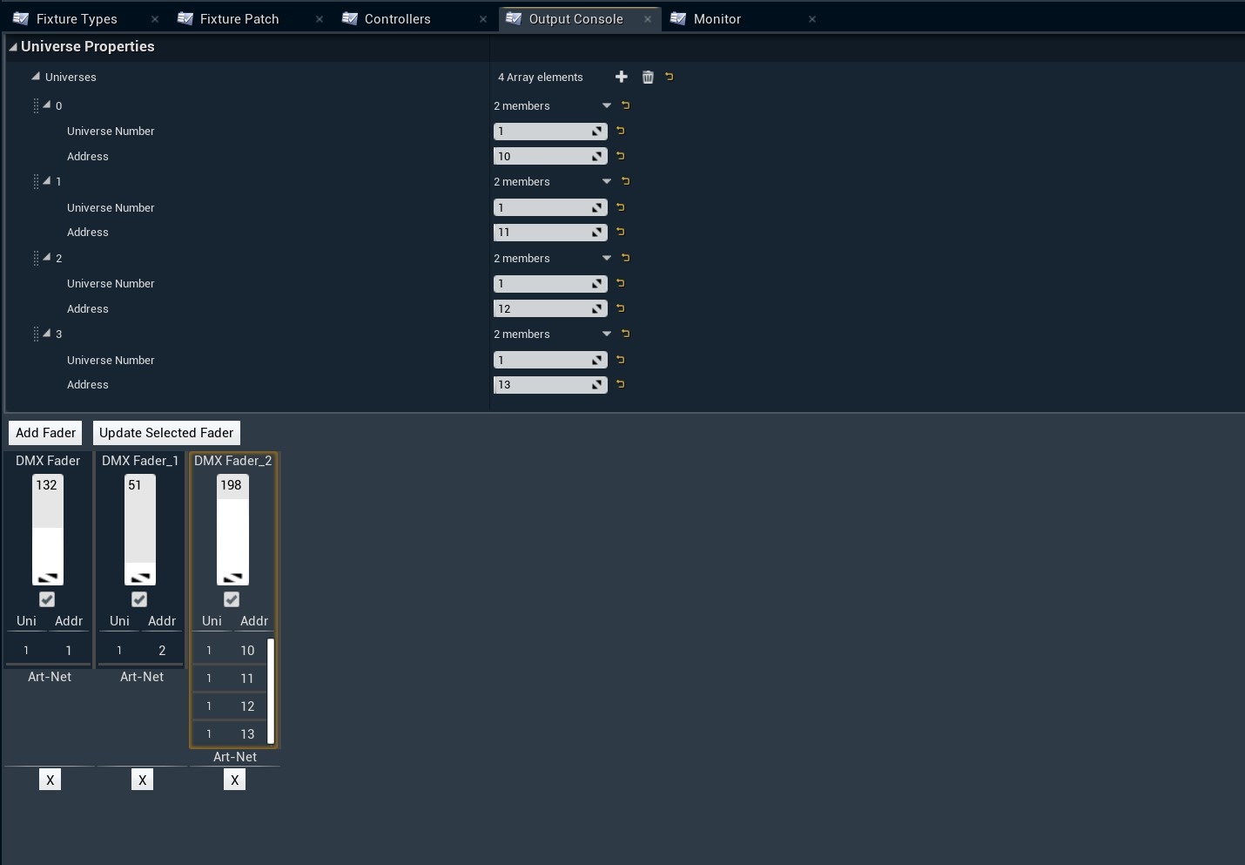Click the trash icon to empty Universes array
The width and height of the screenshot is (1245, 865).
pyautogui.click(x=648, y=77)
